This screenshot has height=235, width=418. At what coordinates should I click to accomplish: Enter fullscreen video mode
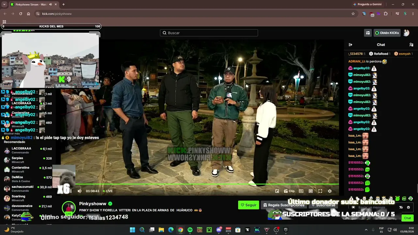pos(320,191)
